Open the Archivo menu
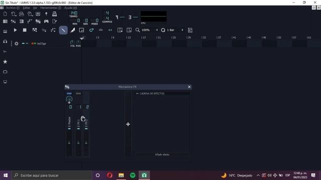The image size is (321, 180). 13,8
